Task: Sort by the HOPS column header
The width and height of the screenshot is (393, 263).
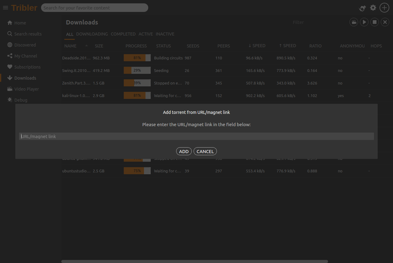Action: tap(376, 46)
